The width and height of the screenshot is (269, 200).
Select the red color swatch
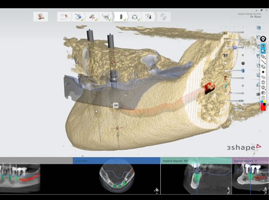point(263,108)
